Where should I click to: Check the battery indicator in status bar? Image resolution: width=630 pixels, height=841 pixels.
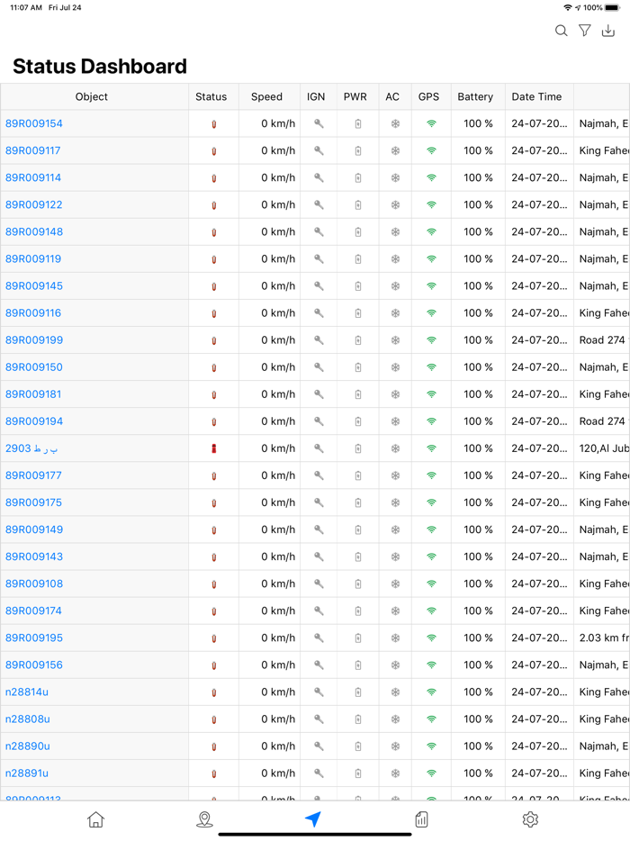point(612,7)
